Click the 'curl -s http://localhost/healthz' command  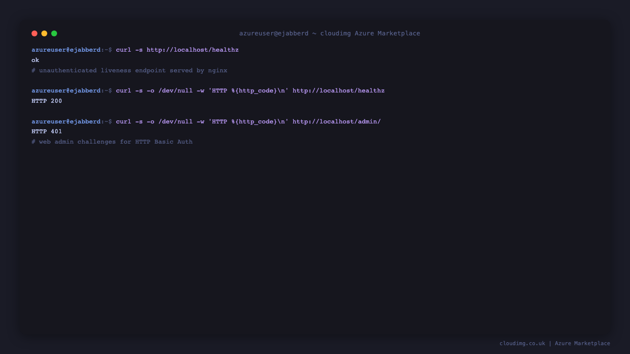(x=177, y=50)
